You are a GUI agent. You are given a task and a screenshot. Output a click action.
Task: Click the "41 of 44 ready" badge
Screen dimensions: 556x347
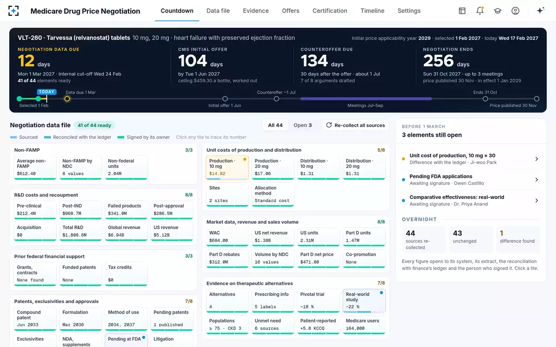(94, 125)
